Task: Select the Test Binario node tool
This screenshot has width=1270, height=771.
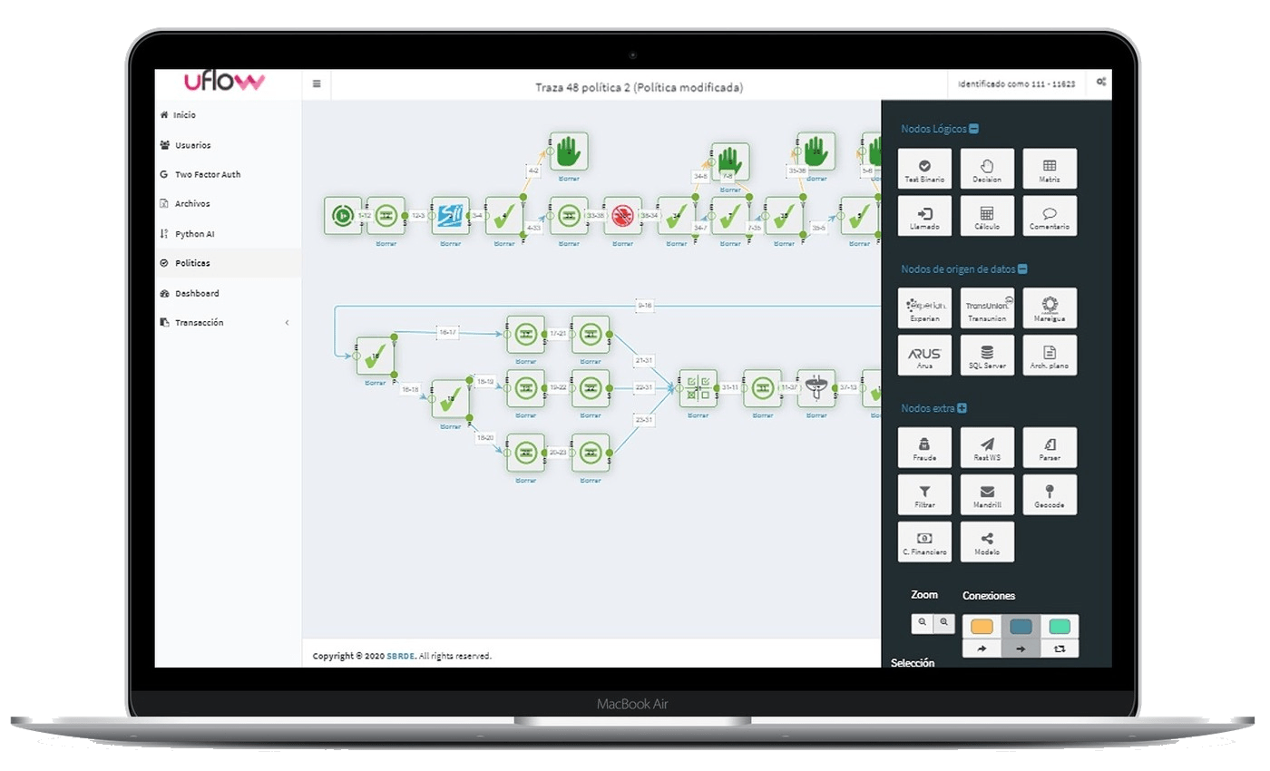Action: 924,168
